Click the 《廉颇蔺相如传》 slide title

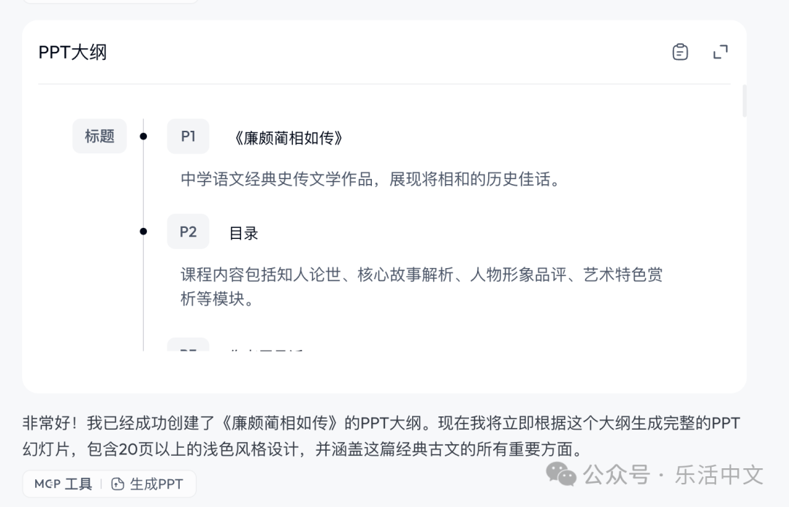click(x=286, y=138)
